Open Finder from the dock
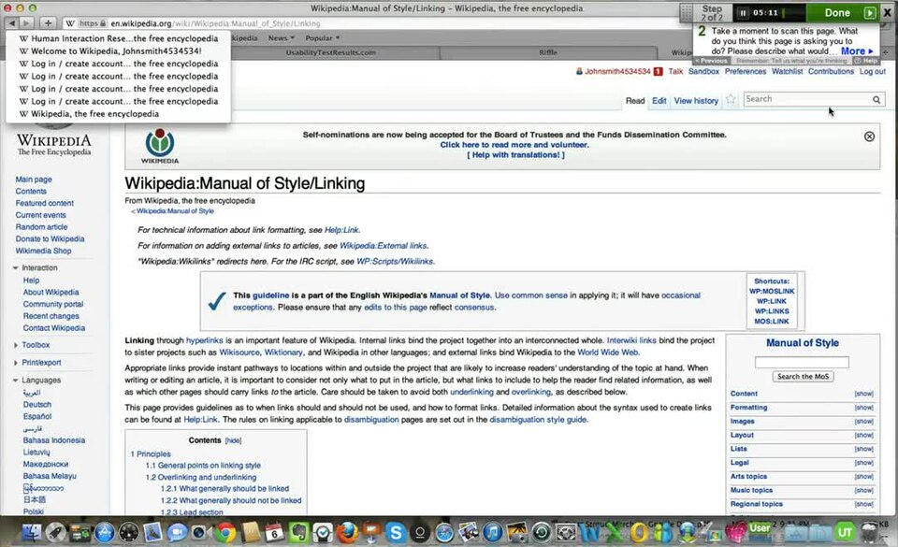Screen dimensions: 898x547 click(x=32, y=533)
